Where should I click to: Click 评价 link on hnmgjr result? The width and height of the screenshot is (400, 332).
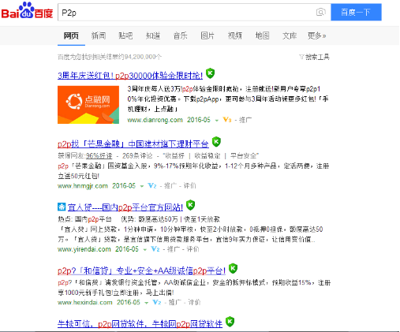coord(190,186)
